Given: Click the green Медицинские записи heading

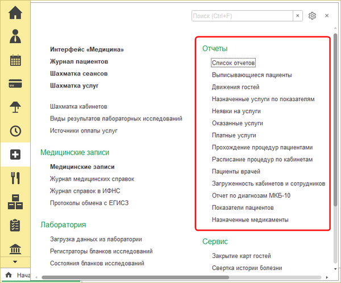Looking at the screenshot, I should (x=75, y=152).
